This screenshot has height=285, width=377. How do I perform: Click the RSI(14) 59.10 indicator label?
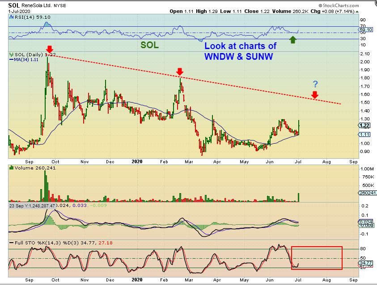click(x=33, y=17)
